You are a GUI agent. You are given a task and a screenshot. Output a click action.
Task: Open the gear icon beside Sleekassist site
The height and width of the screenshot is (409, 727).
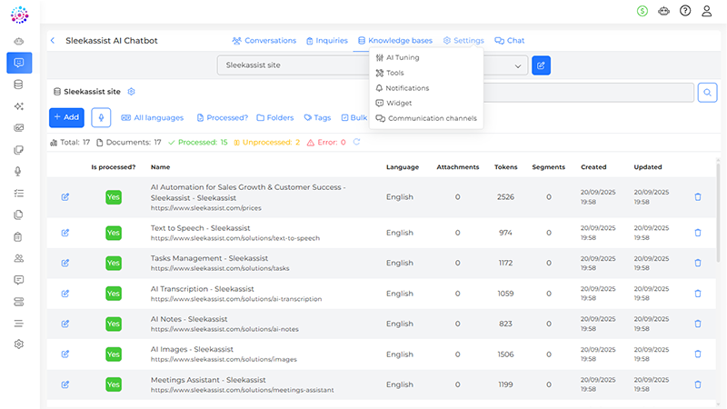pyautogui.click(x=132, y=92)
